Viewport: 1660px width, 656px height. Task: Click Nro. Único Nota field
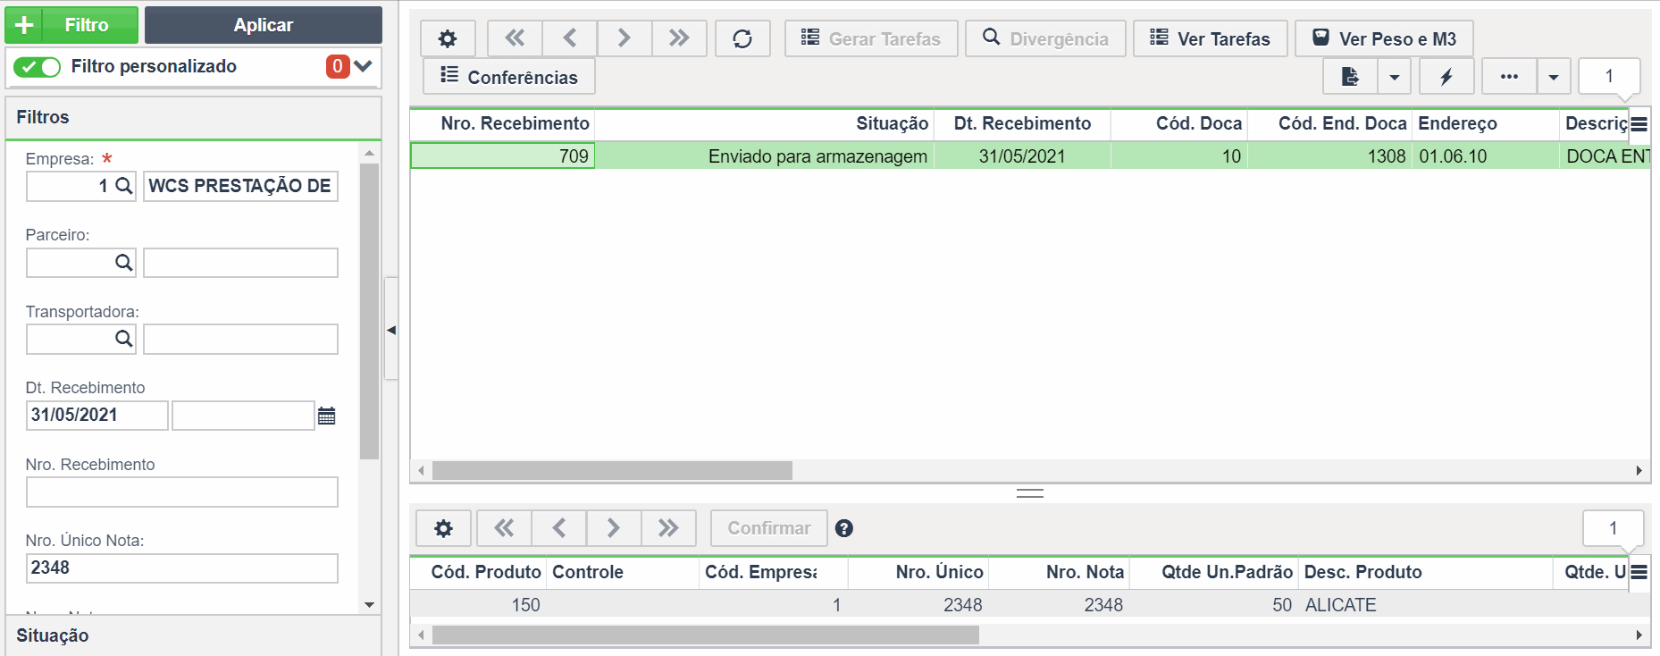pos(182,568)
